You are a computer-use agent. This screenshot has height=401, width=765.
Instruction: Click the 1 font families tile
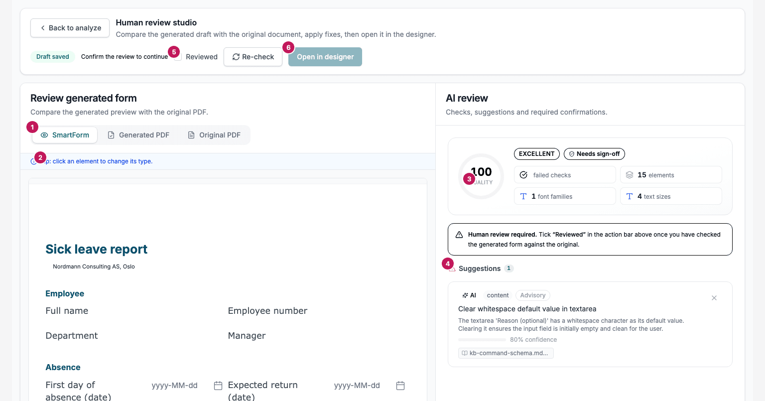(x=565, y=196)
